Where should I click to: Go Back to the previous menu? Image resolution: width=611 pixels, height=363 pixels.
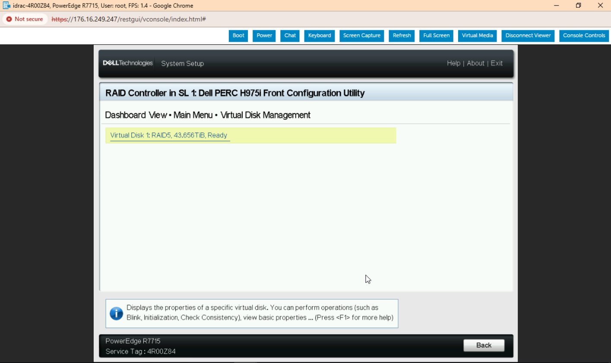tap(484, 345)
